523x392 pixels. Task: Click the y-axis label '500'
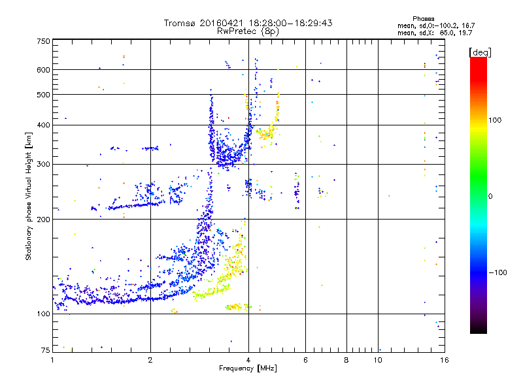pos(43,95)
